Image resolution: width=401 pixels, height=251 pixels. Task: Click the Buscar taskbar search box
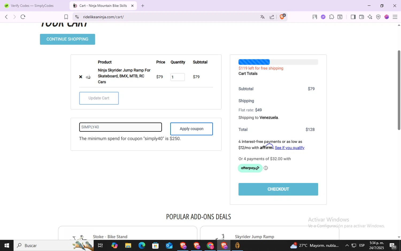click(53, 245)
